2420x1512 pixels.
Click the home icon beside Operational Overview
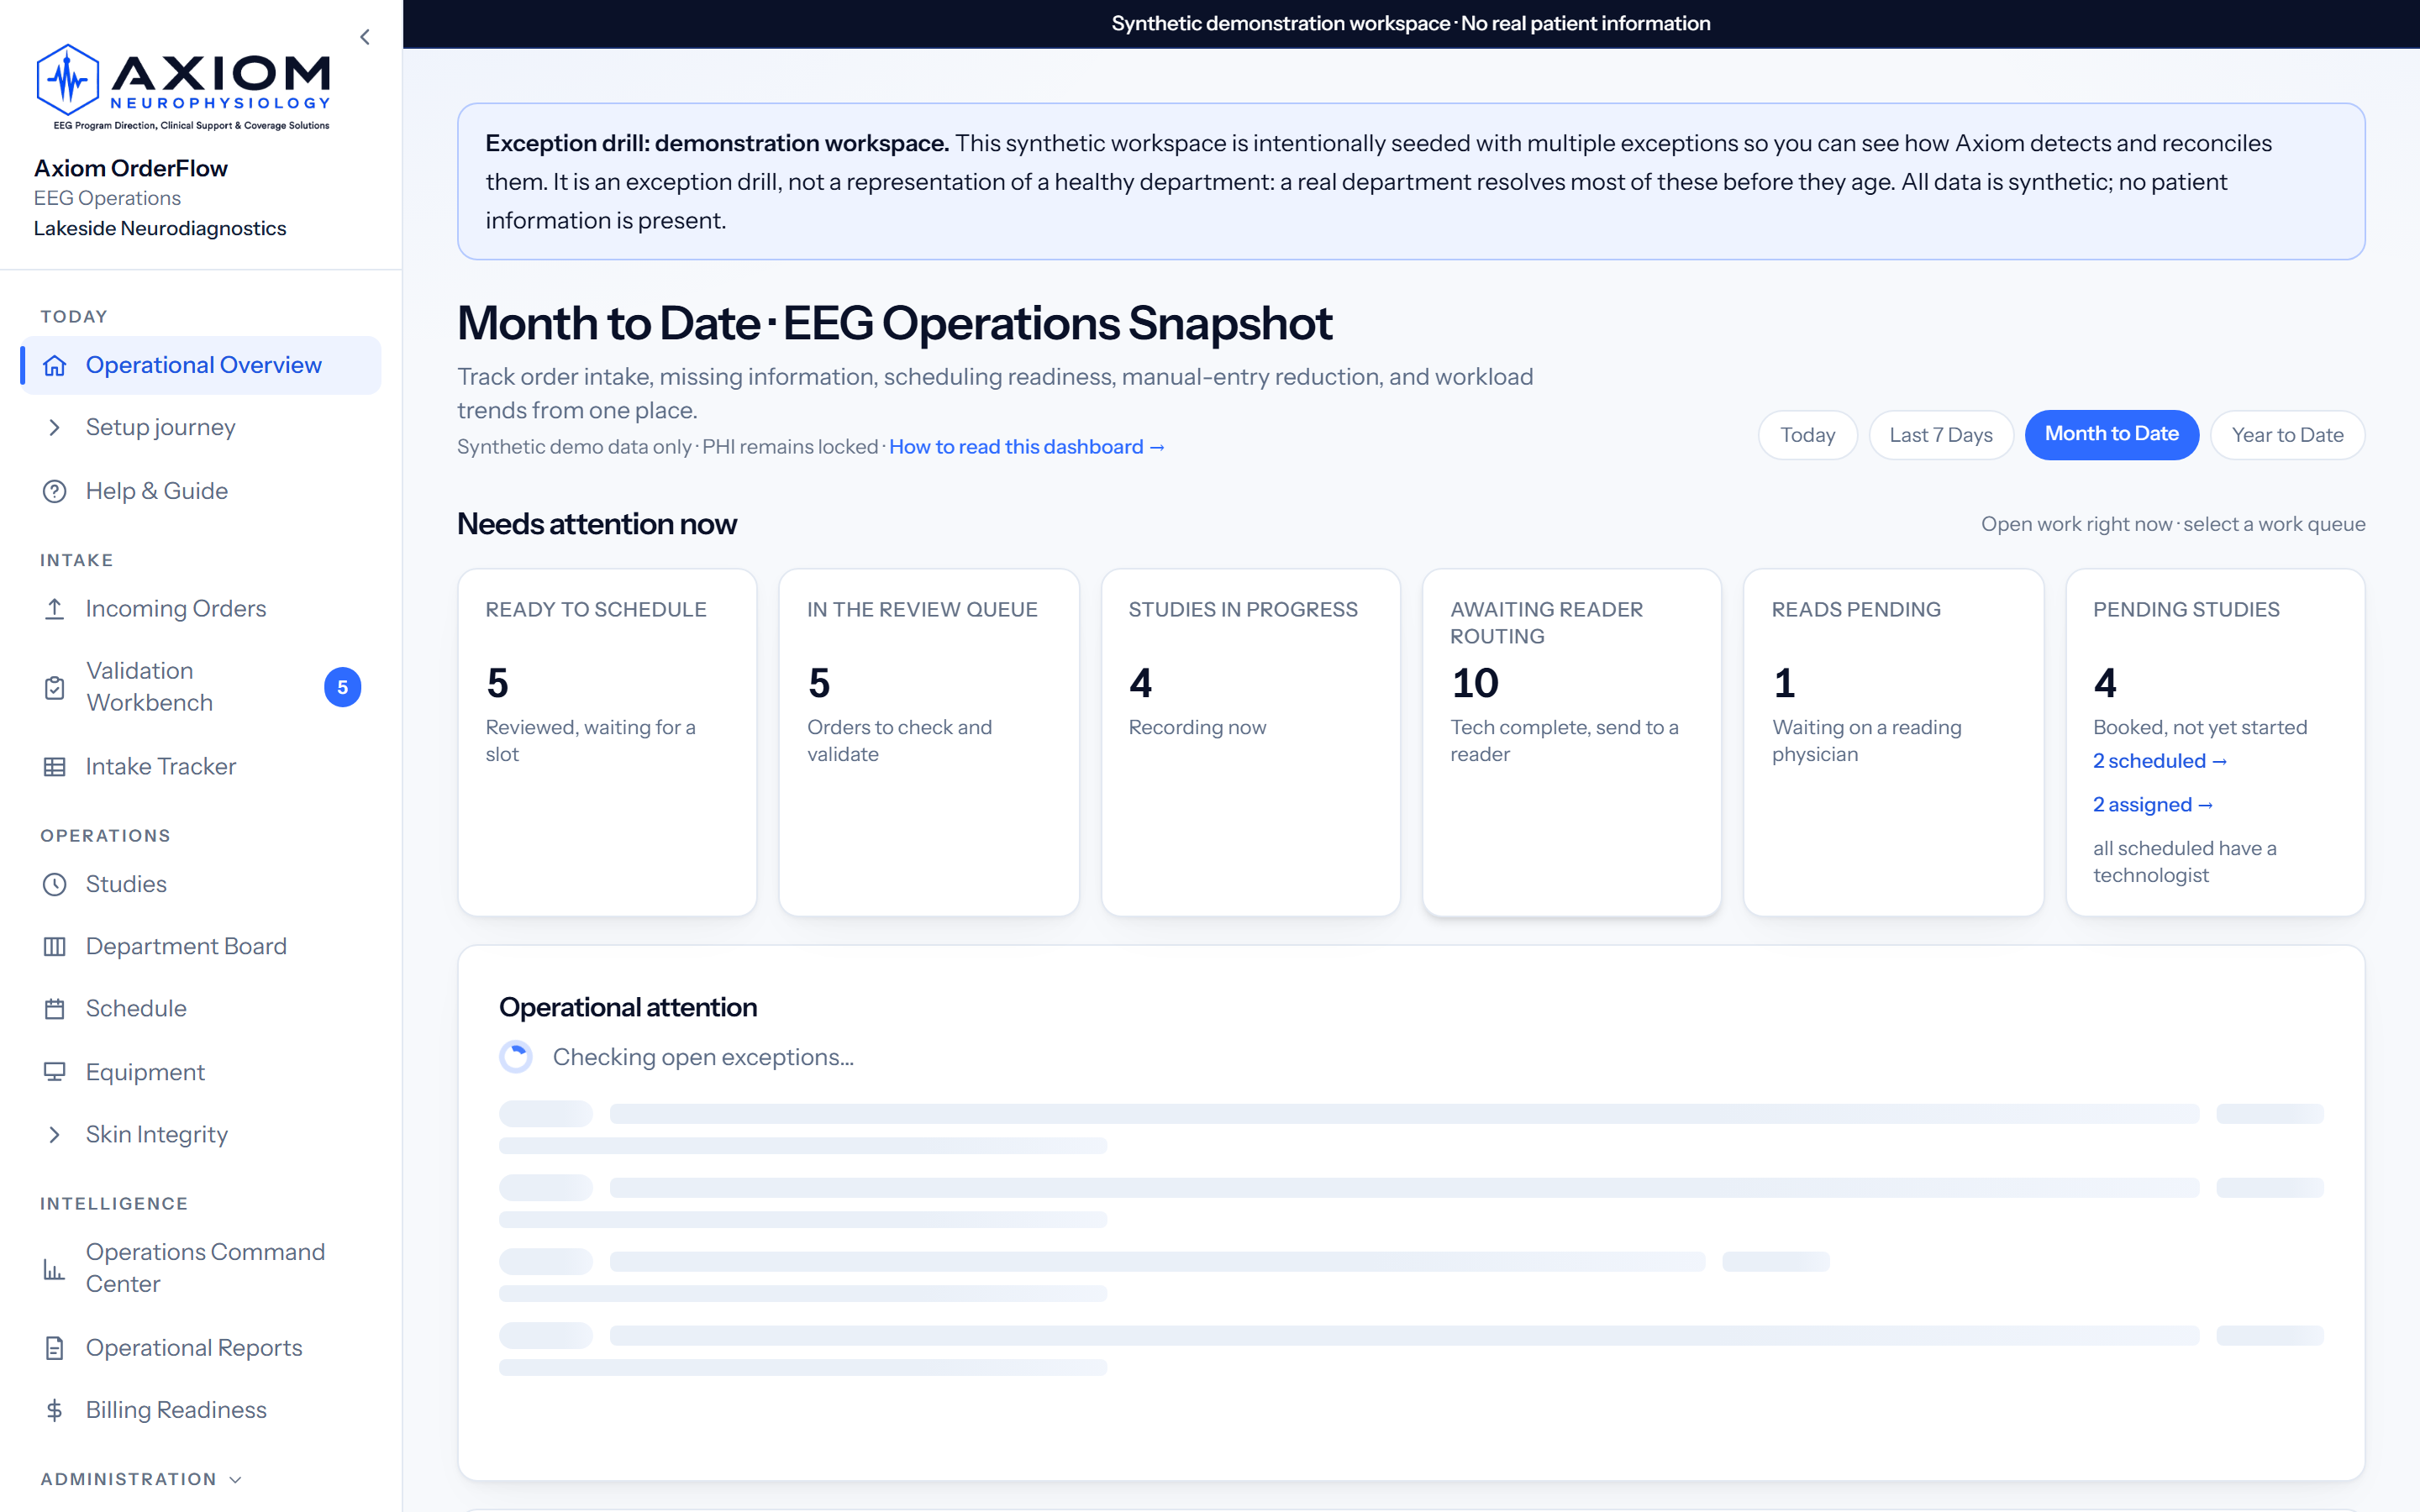[55, 365]
